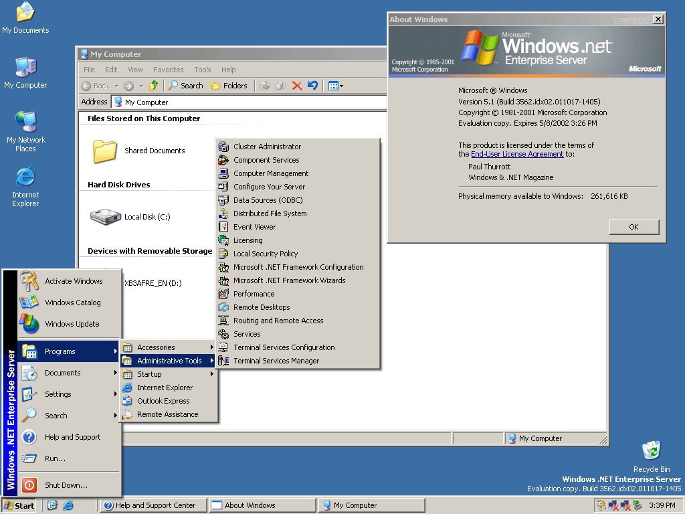Viewport: 685px width, 514px height.
Task: Expand Documents submenu in Start menu
Action: [x=69, y=373]
